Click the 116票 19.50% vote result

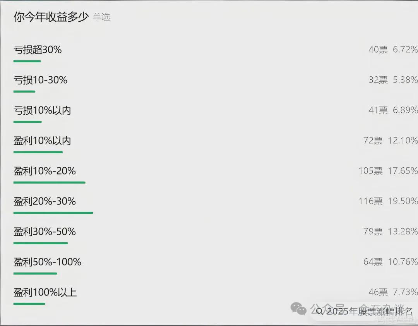[388, 201]
